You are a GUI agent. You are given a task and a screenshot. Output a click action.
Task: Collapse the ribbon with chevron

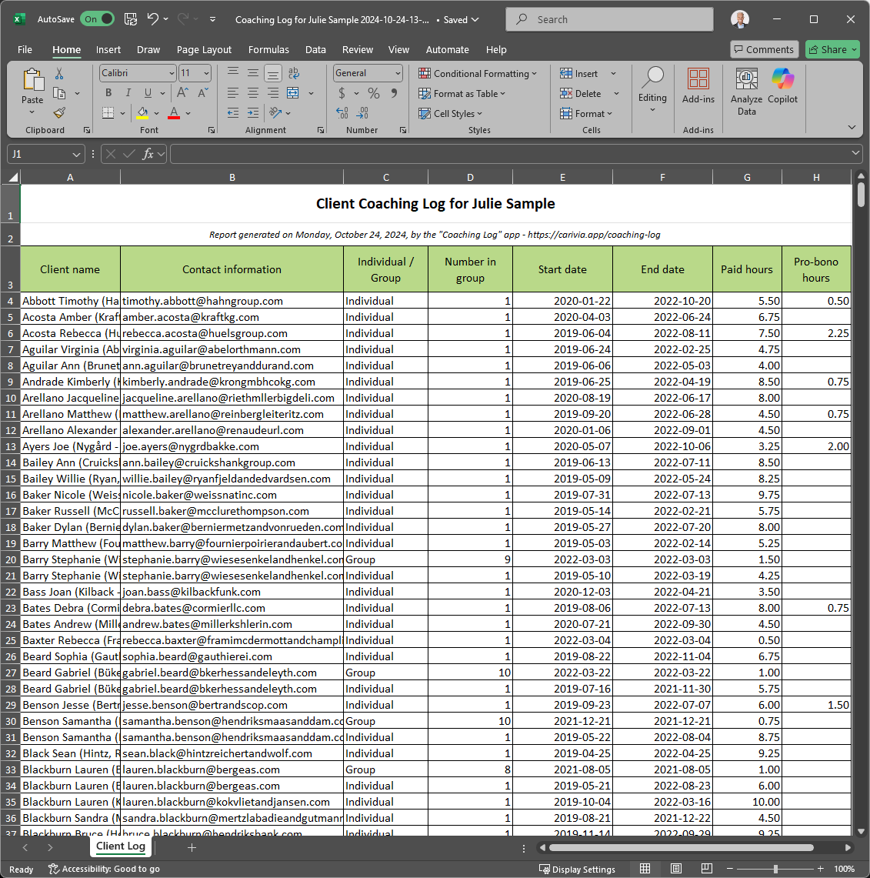click(852, 128)
